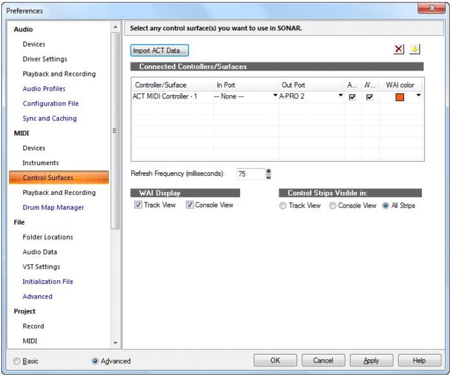The height and width of the screenshot is (376, 453).
Task: Select Drum Map Manager in the sidebar
Action: (53, 207)
